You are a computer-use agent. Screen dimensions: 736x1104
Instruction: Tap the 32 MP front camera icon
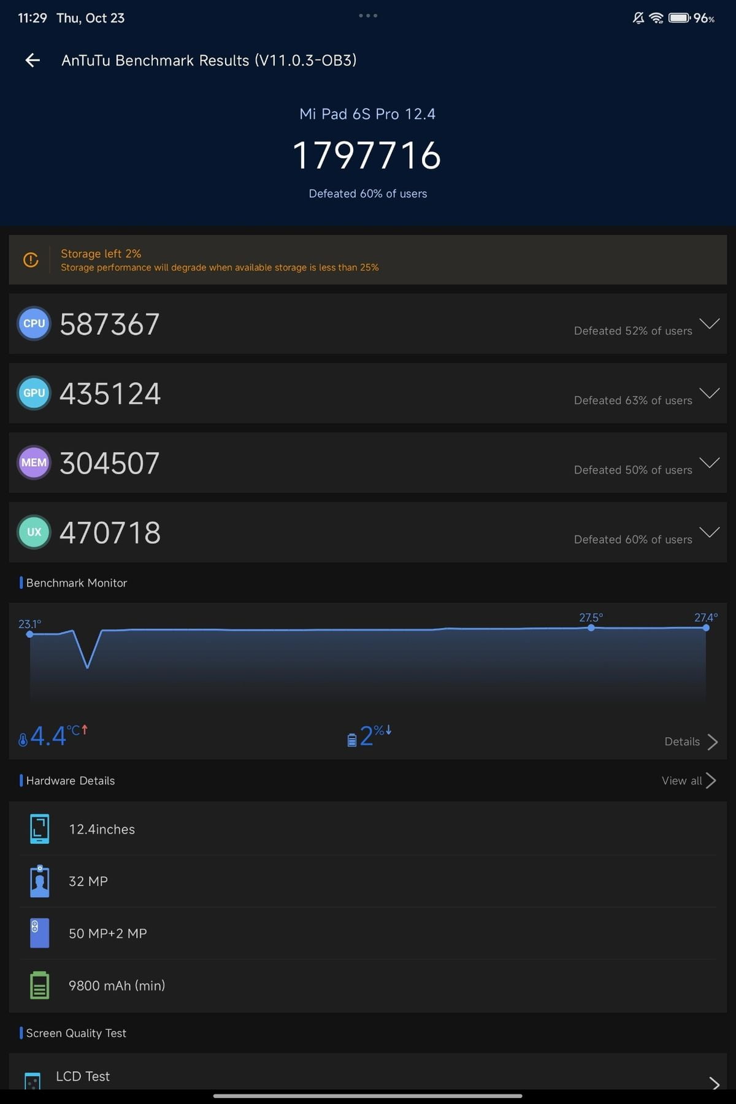pos(40,881)
